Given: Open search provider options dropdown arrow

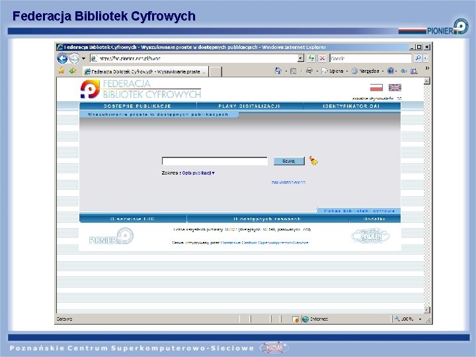Looking at the screenshot, I should pyautogui.click(x=425, y=58).
